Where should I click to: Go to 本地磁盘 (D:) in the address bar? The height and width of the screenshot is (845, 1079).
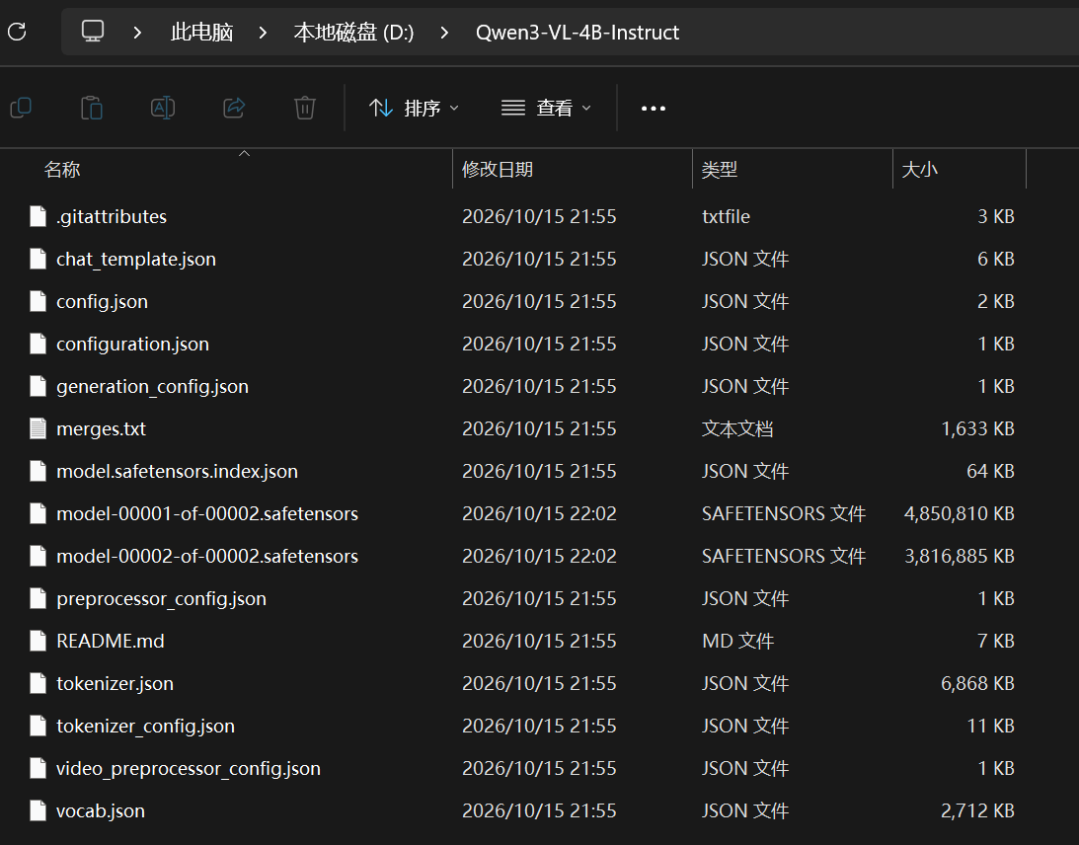click(353, 33)
